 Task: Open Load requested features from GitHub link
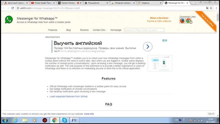pos(68,96)
